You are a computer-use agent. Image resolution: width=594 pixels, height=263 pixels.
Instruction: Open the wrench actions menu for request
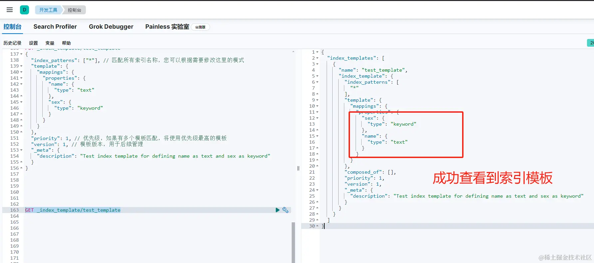(x=285, y=210)
